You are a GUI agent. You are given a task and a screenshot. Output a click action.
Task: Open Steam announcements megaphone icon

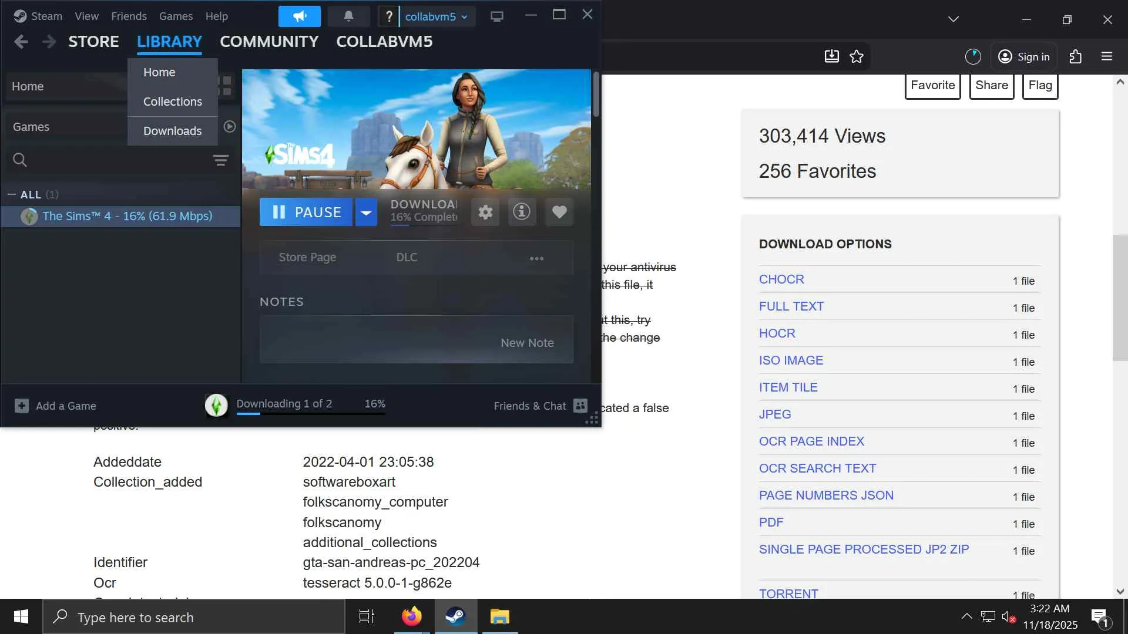(300, 16)
